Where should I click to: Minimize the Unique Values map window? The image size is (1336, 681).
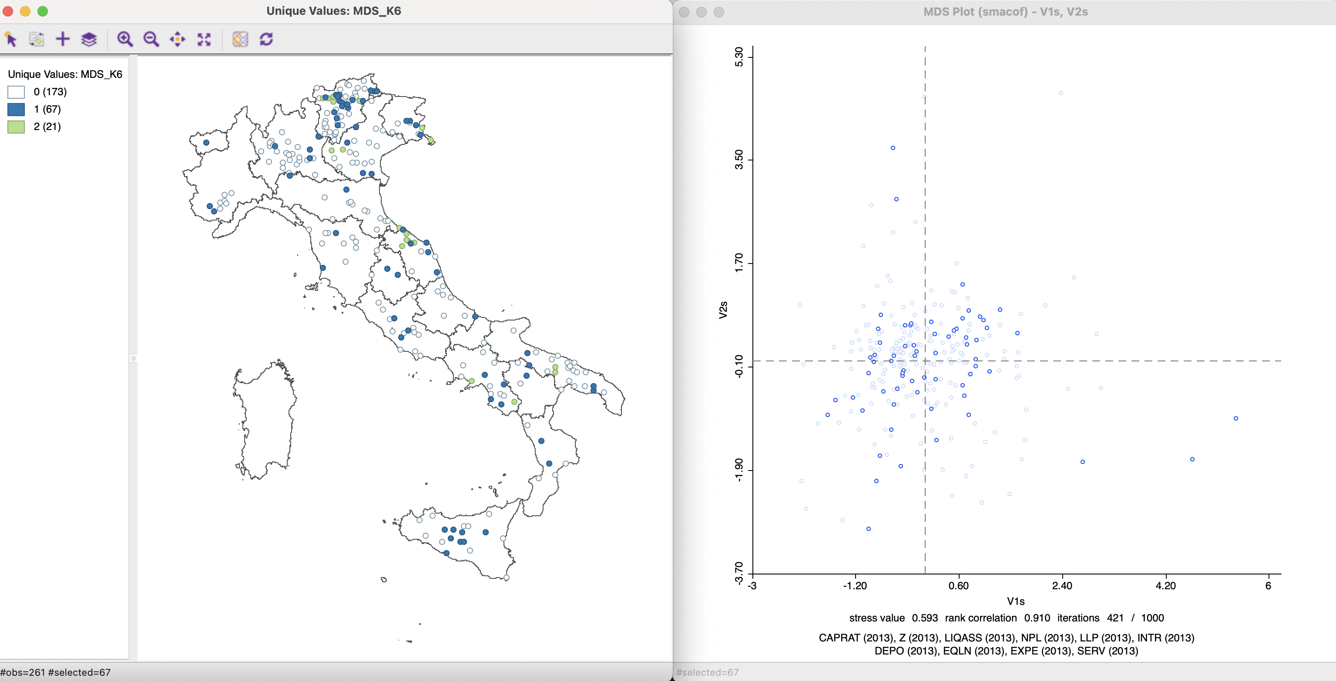(x=25, y=11)
